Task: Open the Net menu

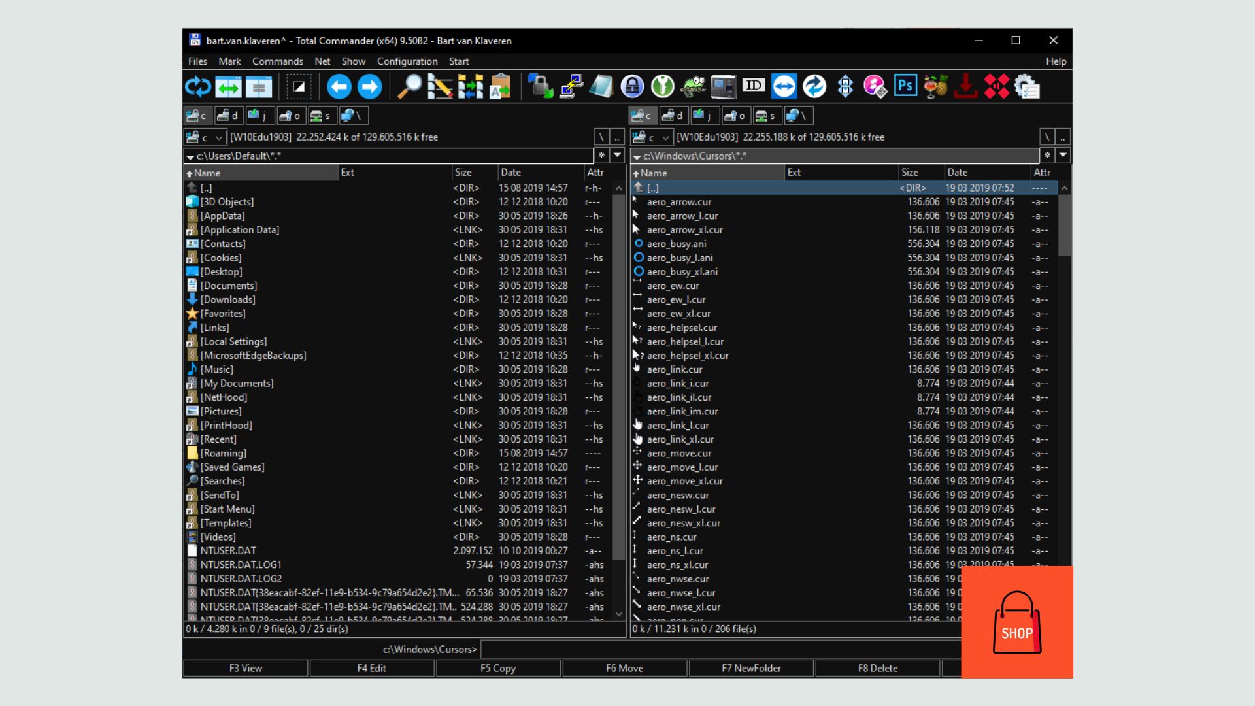Action: 322,61
